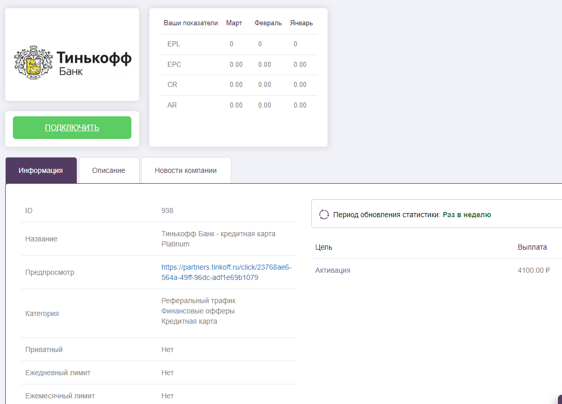Click the Ежемесячный лимит label
This screenshot has width=562, height=404.
pyautogui.click(x=60, y=396)
